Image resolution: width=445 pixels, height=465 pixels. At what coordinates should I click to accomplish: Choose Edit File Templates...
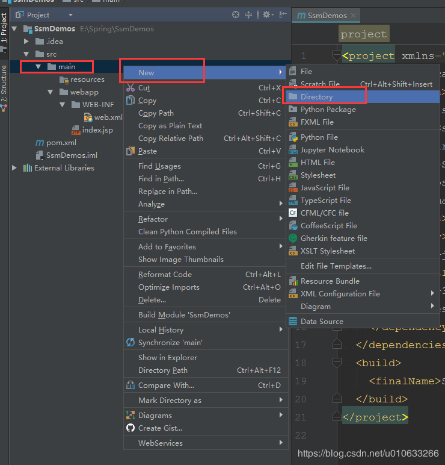click(363, 266)
